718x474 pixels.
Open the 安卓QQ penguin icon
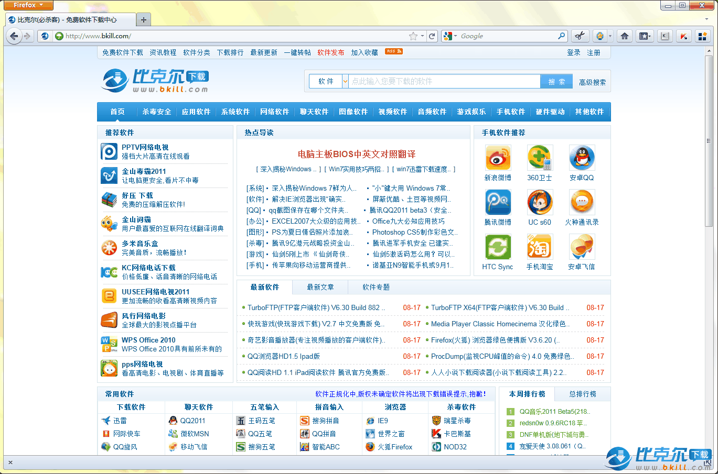(582, 158)
